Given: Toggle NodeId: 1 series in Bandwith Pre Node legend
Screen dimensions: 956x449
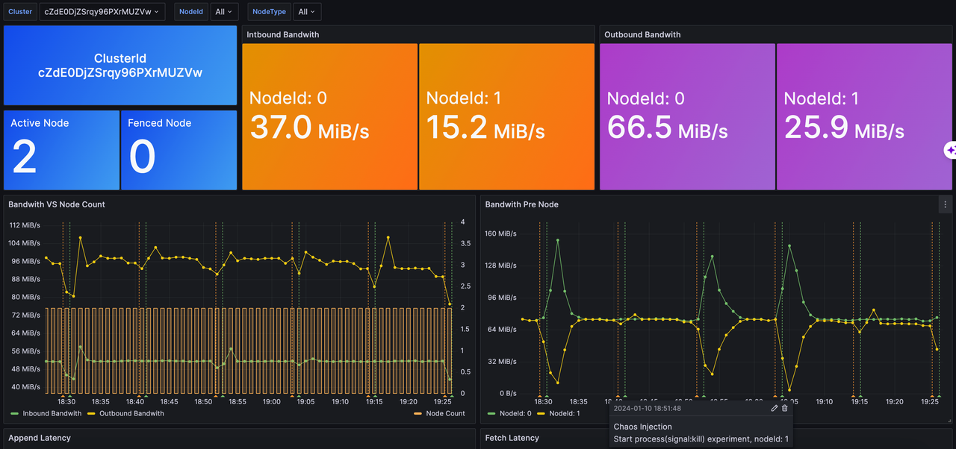Looking at the screenshot, I should [562, 413].
